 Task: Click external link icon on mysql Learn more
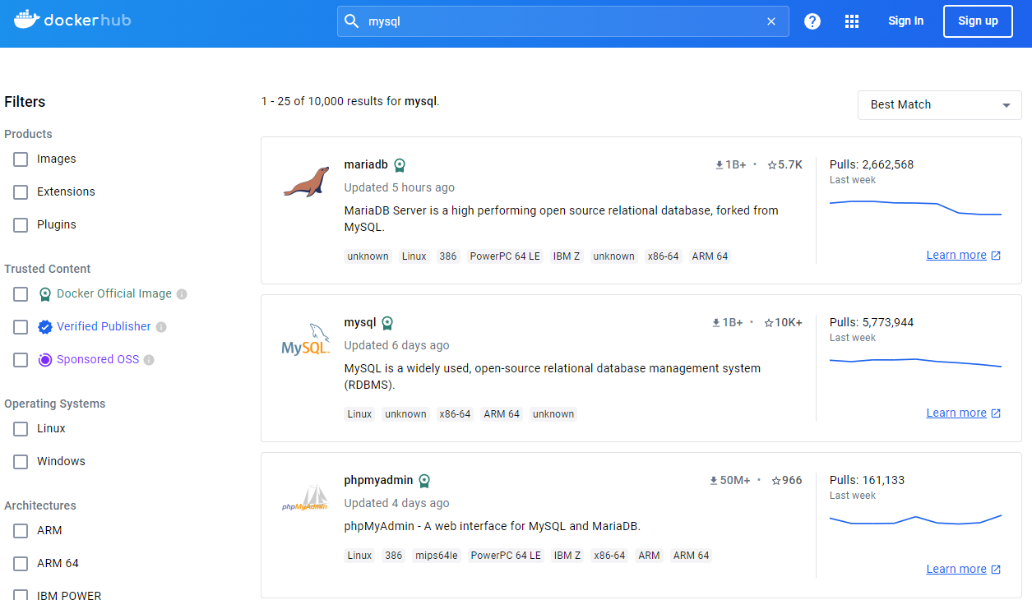coord(996,413)
